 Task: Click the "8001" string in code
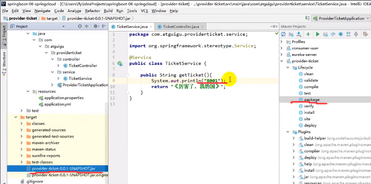212,81
